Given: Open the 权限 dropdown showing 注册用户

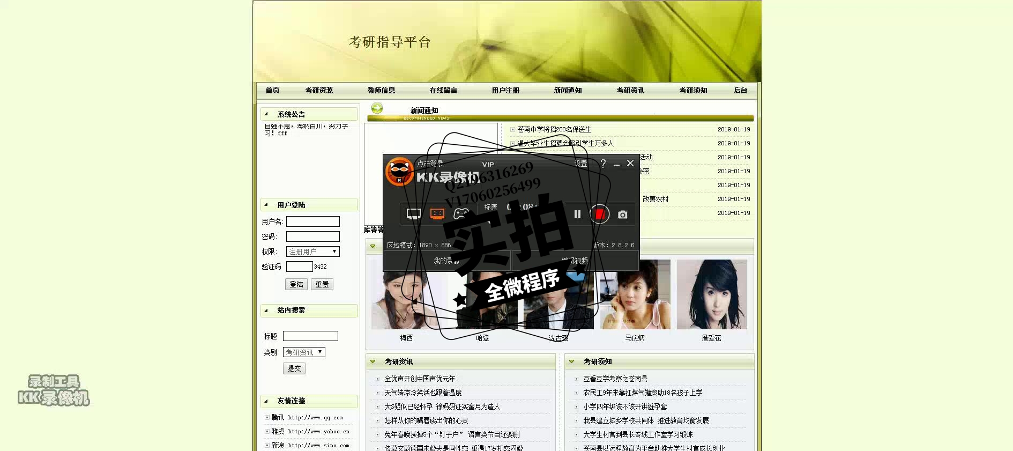Looking at the screenshot, I should coord(313,252).
